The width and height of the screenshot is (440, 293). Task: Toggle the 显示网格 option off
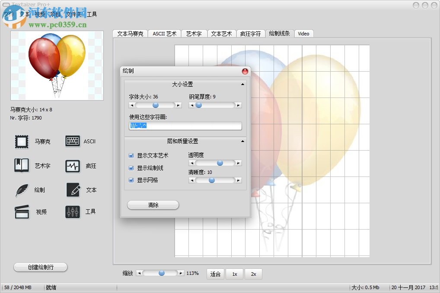tap(131, 180)
